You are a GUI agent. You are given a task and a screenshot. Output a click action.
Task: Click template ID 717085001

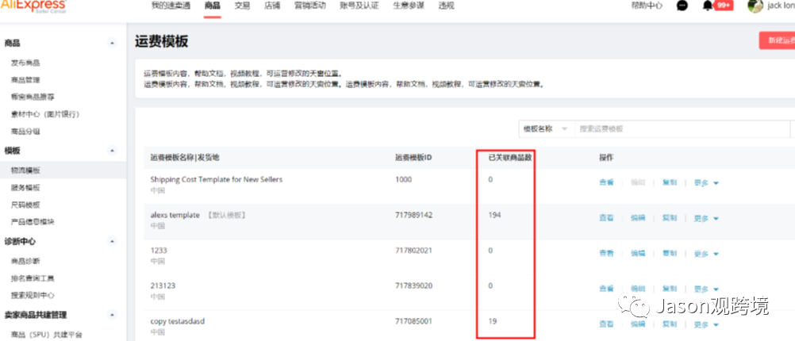coord(413,321)
